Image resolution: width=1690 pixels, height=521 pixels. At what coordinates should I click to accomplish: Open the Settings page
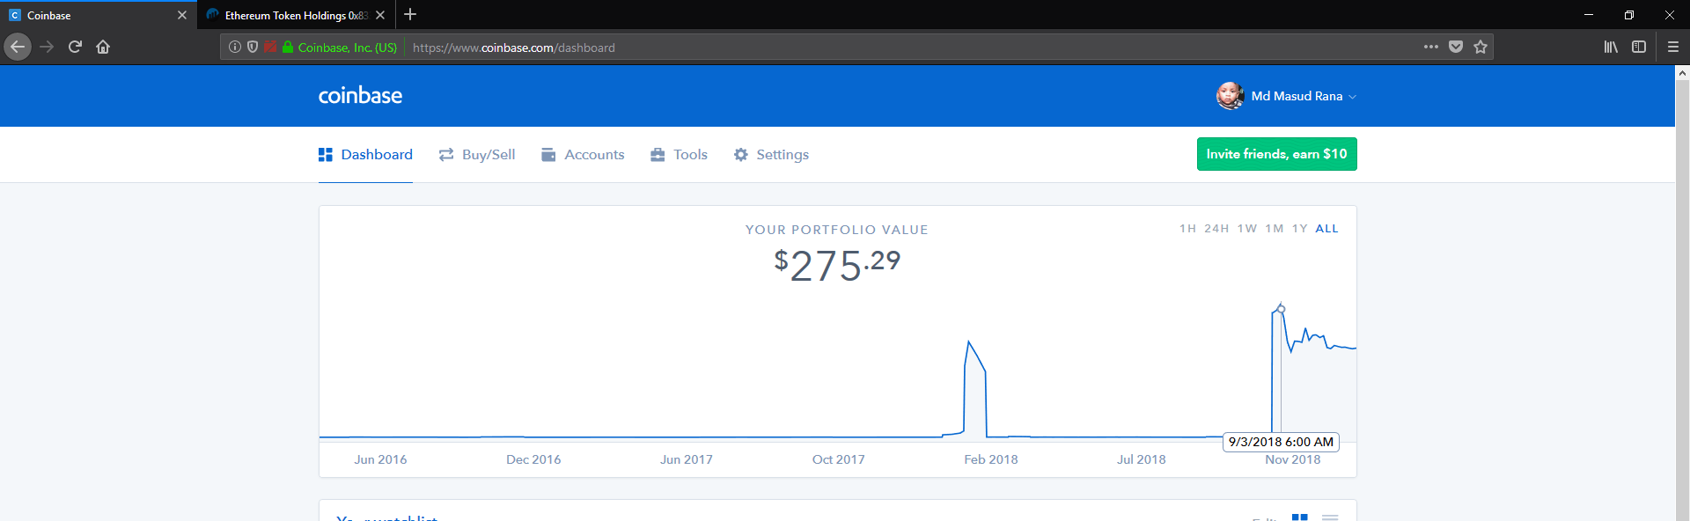pos(771,154)
